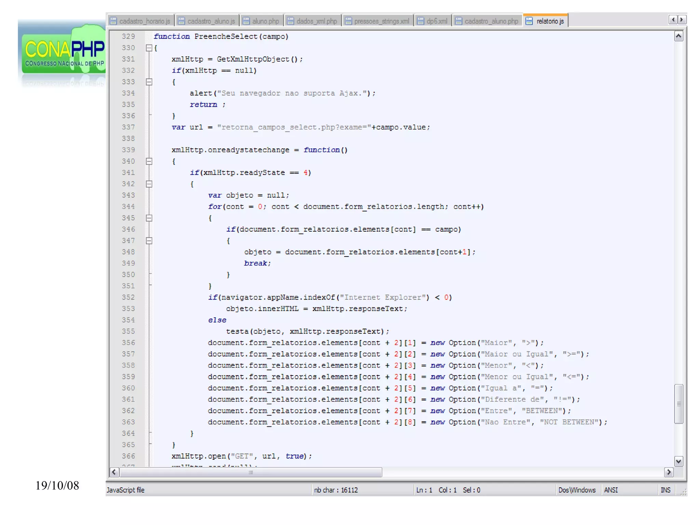Select the aluno.php tab
The image size is (700, 525).
pos(261,21)
